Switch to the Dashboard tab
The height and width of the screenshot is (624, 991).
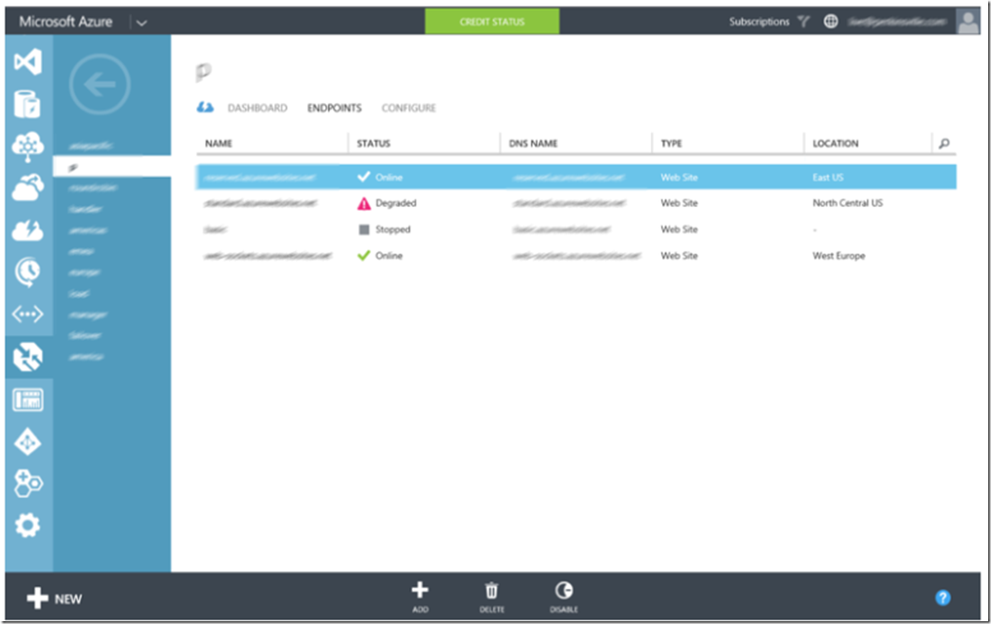(x=257, y=108)
